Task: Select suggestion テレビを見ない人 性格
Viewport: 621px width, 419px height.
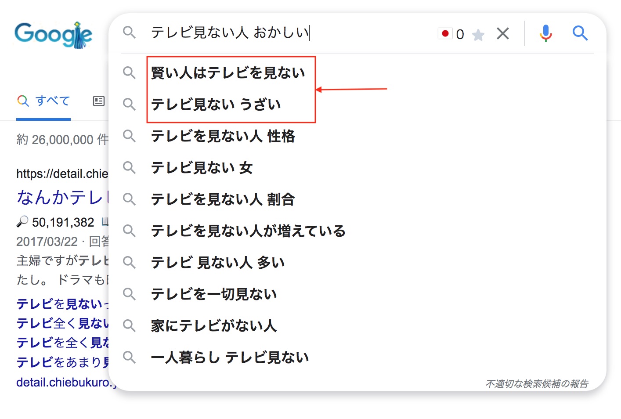Action: point(223,136)
